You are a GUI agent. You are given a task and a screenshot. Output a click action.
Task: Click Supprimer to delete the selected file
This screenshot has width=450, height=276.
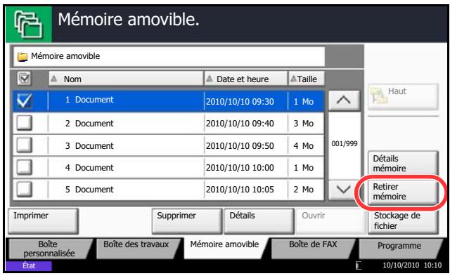(187, 221)
